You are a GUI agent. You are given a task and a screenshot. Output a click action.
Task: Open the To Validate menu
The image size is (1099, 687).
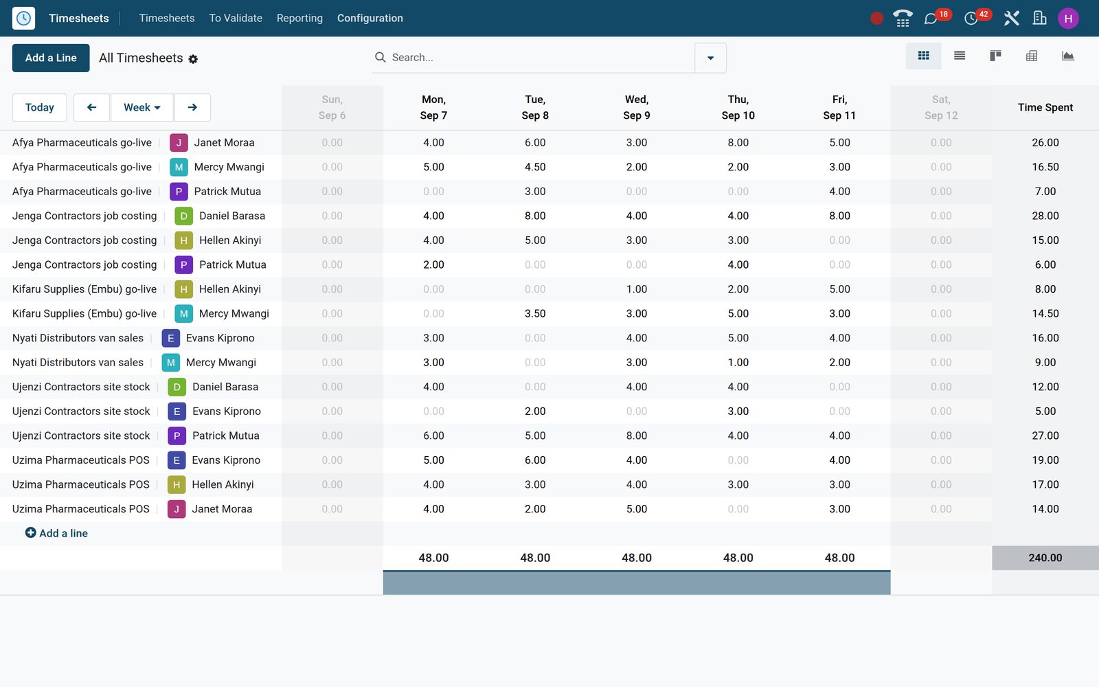tap(236, 19)
